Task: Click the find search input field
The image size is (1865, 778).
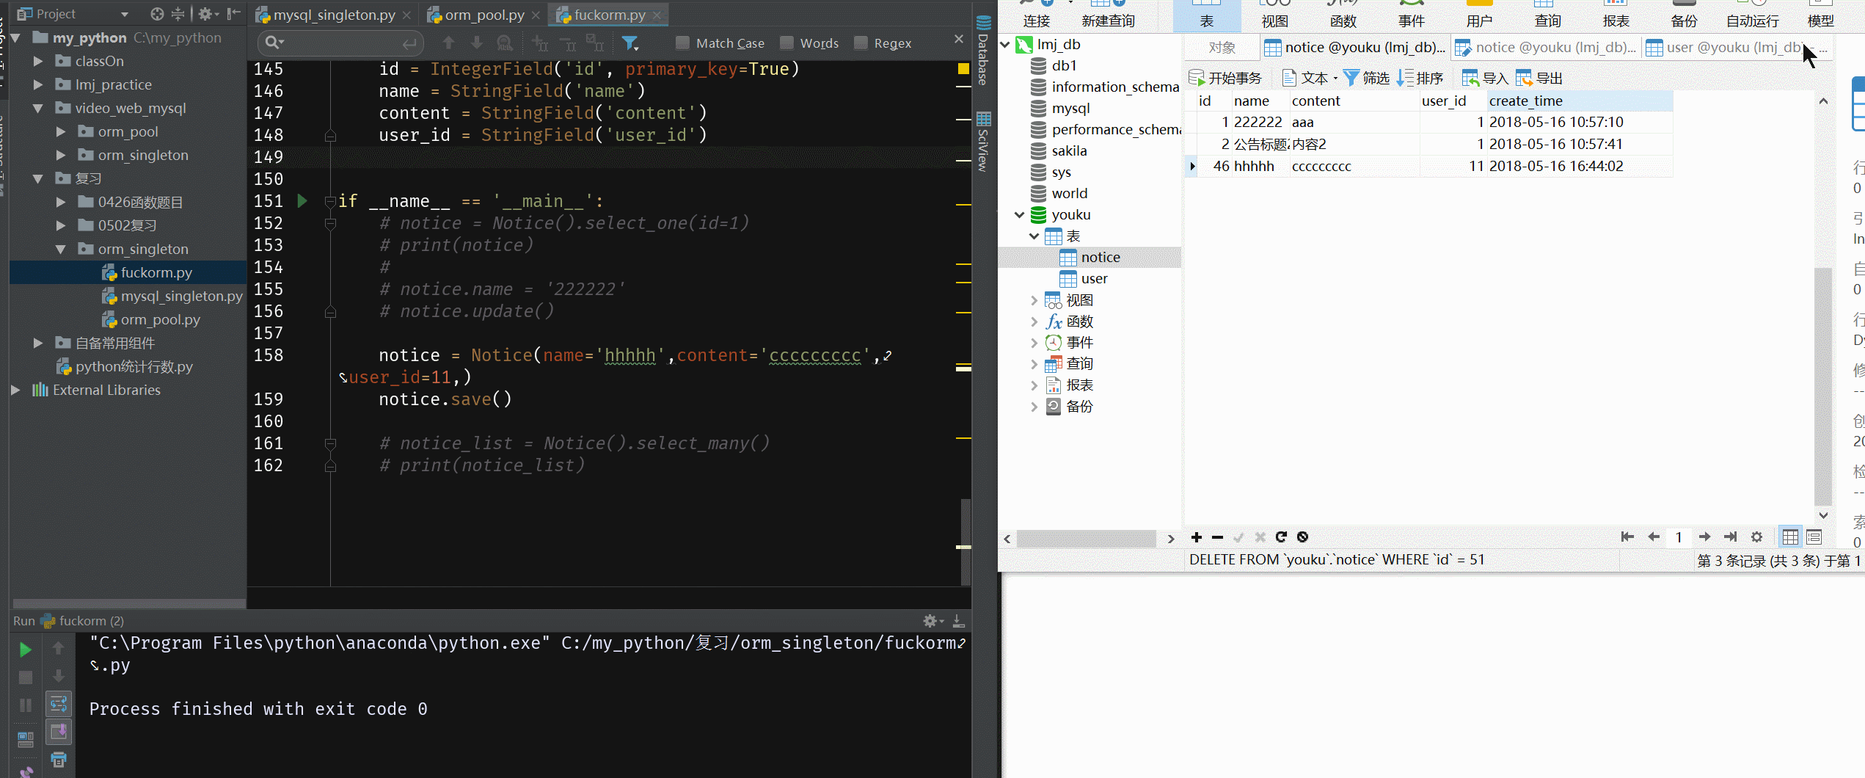Action: tap(341, 43)
